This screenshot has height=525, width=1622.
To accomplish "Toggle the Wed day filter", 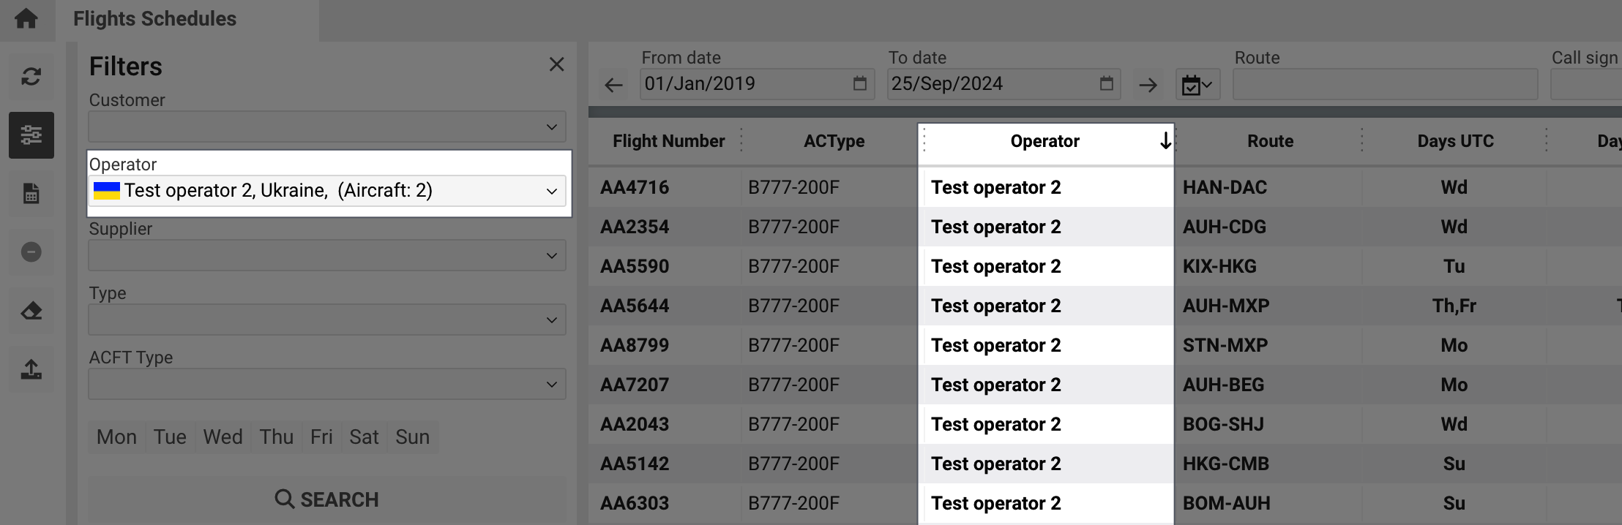I will pyautogui.click(x=223, y=437).
